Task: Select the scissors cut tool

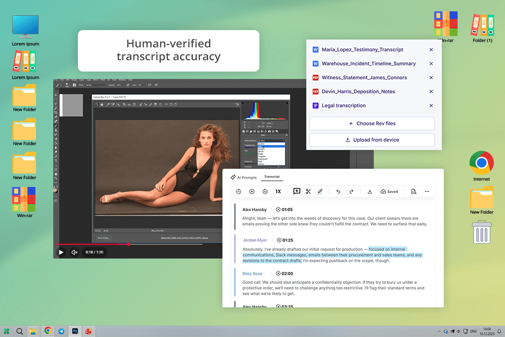Action: [x=308, y=191]
